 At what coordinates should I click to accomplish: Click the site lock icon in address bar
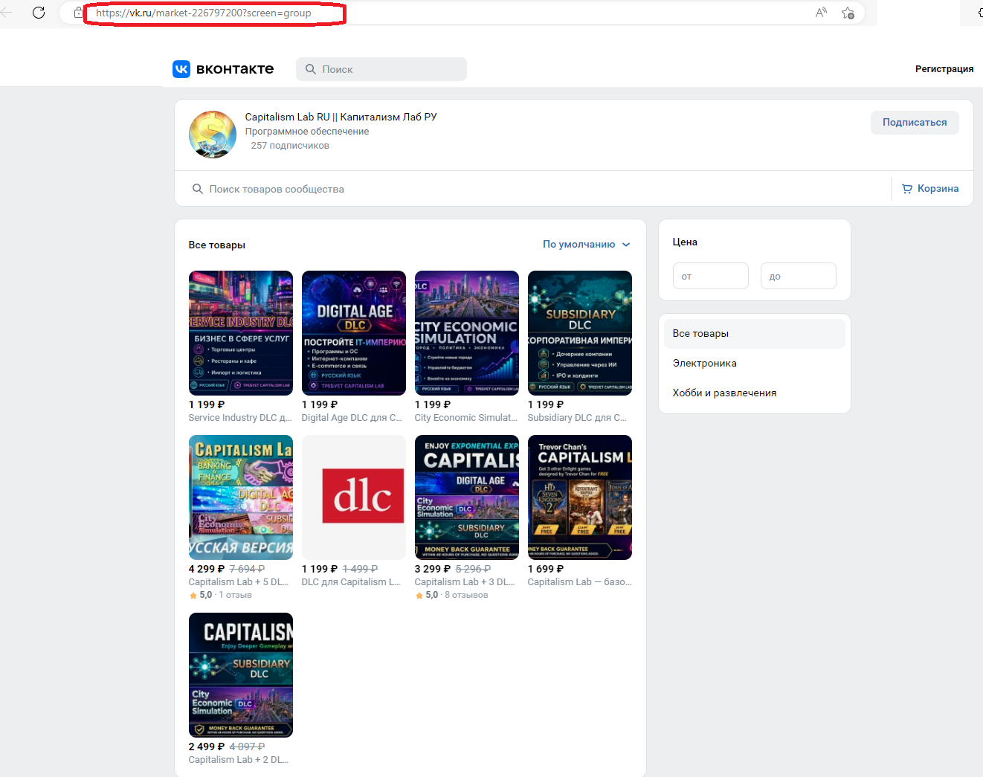click(x=79, y=13)
